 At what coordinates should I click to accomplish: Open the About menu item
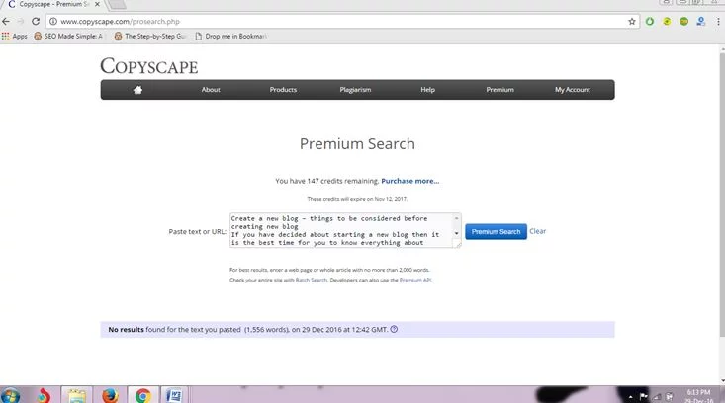point(211,90)
